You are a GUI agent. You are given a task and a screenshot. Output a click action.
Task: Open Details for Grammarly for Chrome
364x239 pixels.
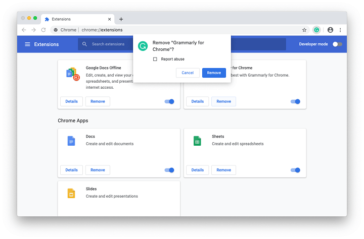point(198,101)
